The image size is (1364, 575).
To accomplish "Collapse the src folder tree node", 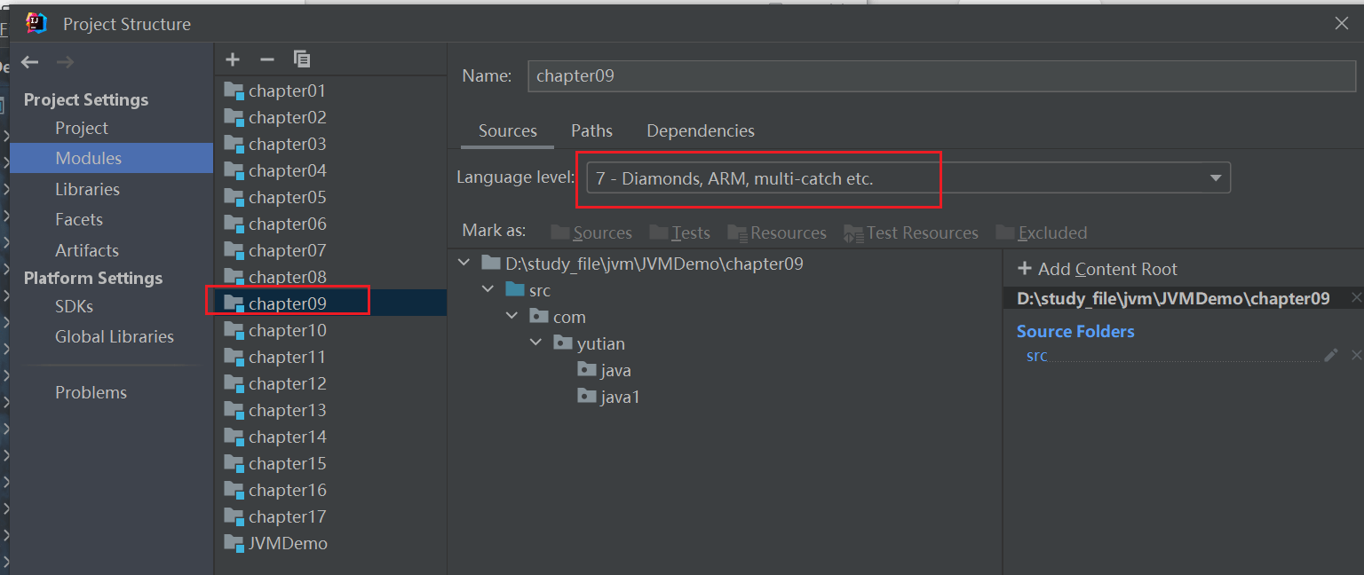I will (x=488, y=290).
